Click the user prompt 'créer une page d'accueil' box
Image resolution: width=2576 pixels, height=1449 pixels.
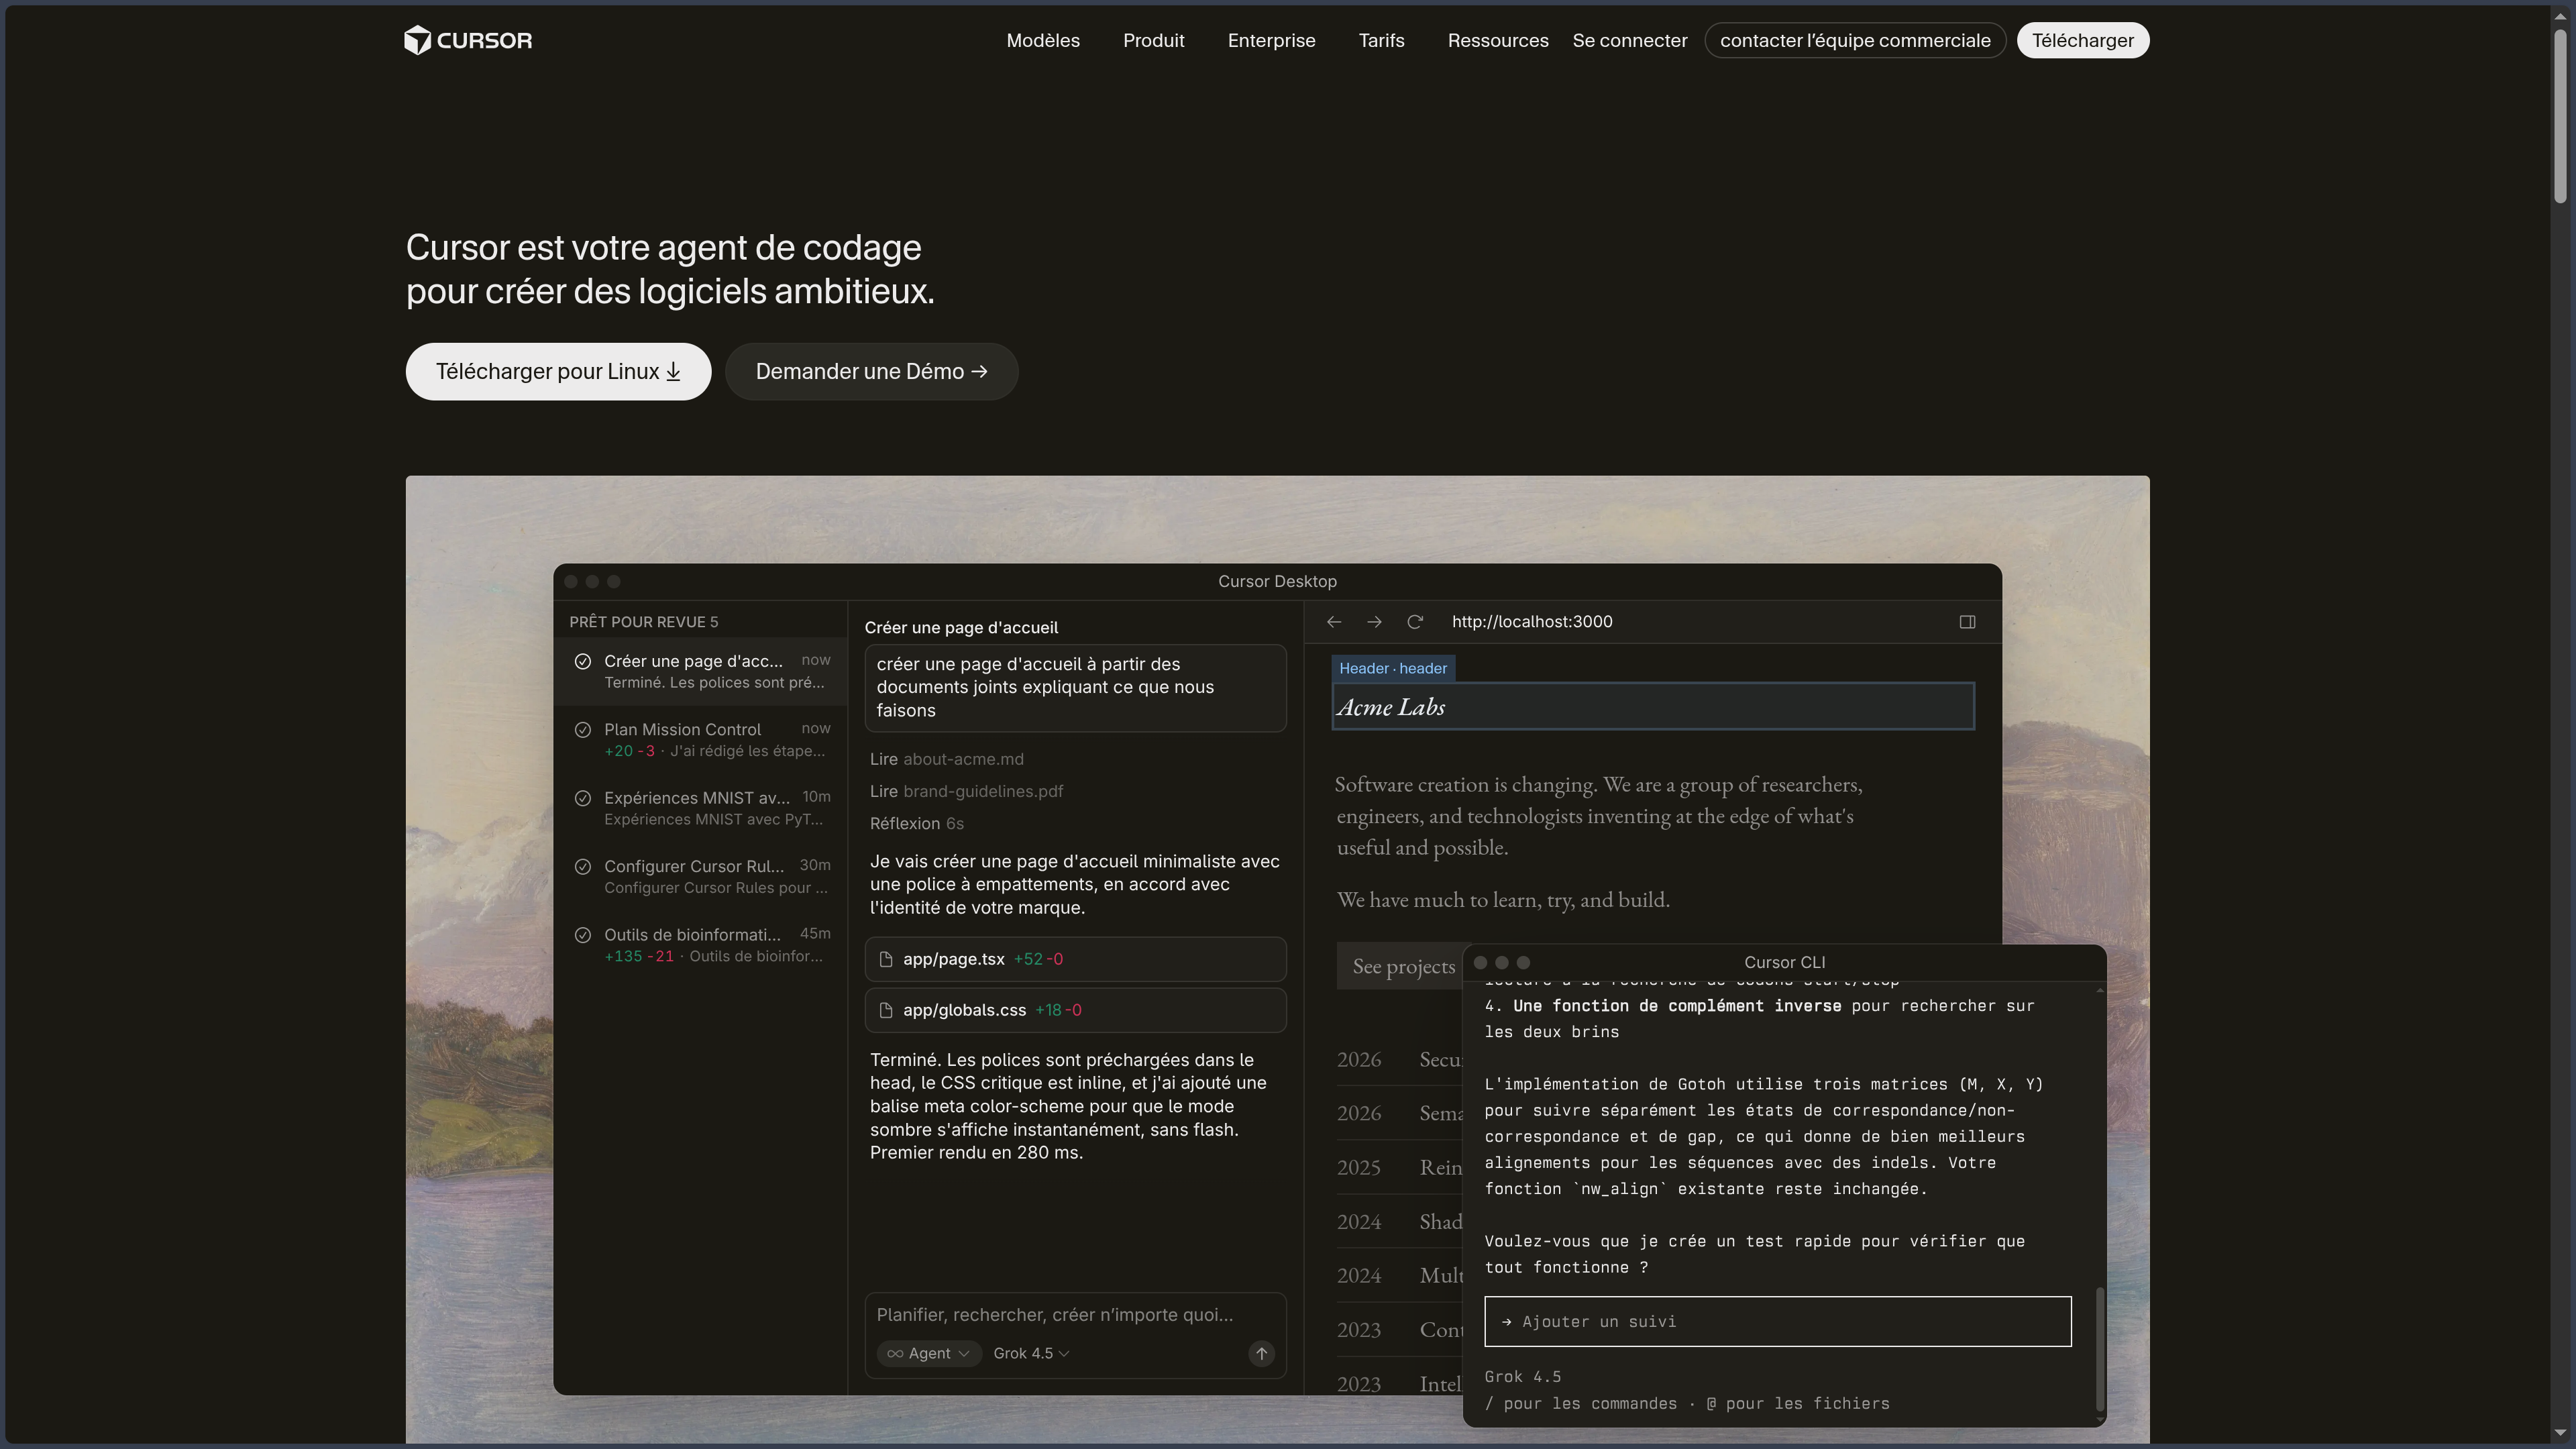pos(1075,688)
